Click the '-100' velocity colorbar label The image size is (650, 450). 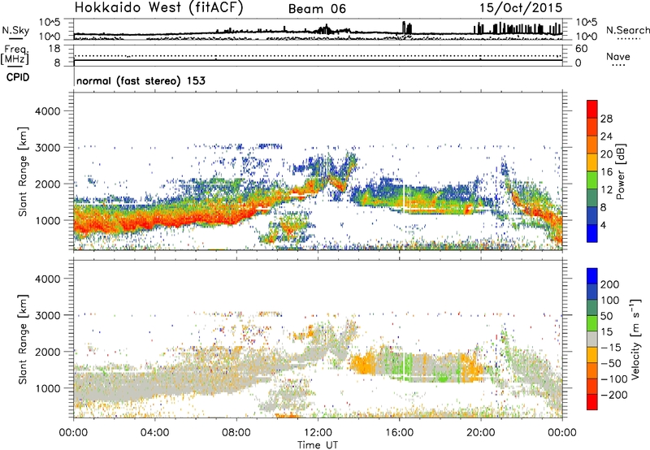614,379
